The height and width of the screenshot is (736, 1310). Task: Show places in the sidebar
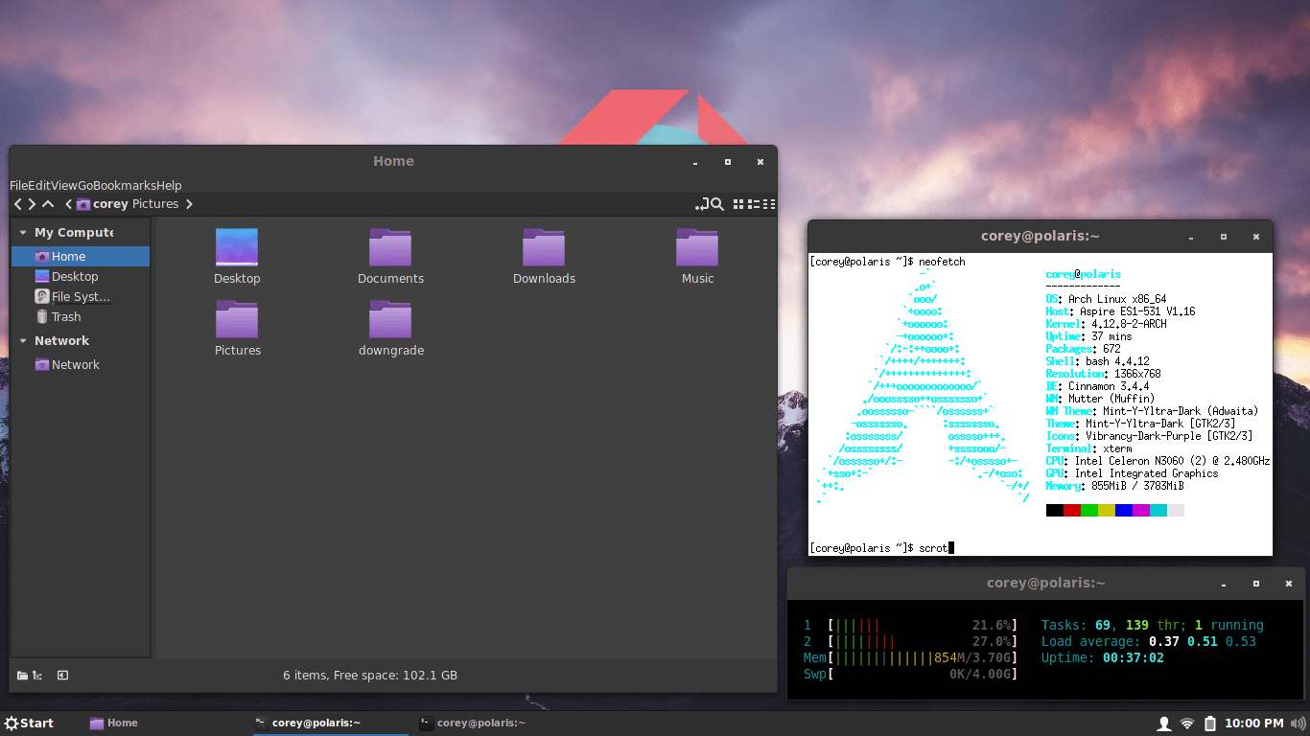[22, 676]
